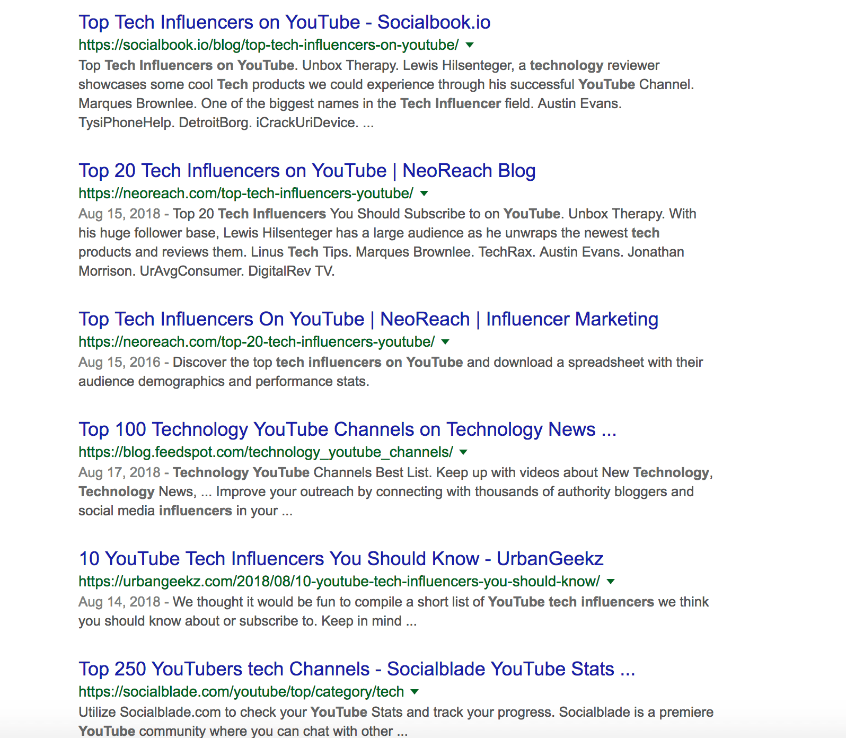Screen dimensions: 846x738
Task: Click the 'Aug 15, 2016' date in the NeoReach snippet
Action: (119, 362)
